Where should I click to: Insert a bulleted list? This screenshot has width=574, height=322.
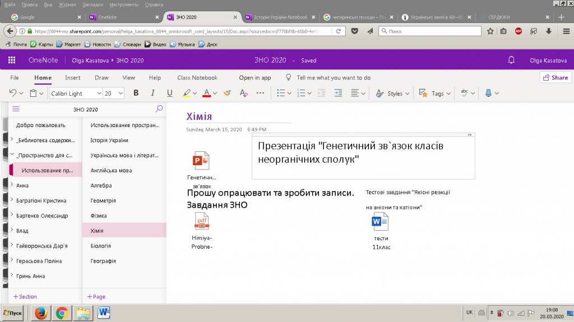[281, 93]
